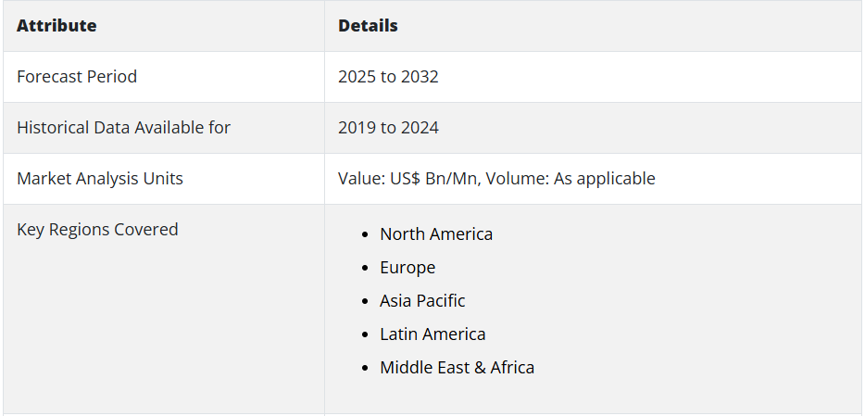Click bullet beside Middle East & Africa
This screenshot has height=416, width=865.
[365, 369]
